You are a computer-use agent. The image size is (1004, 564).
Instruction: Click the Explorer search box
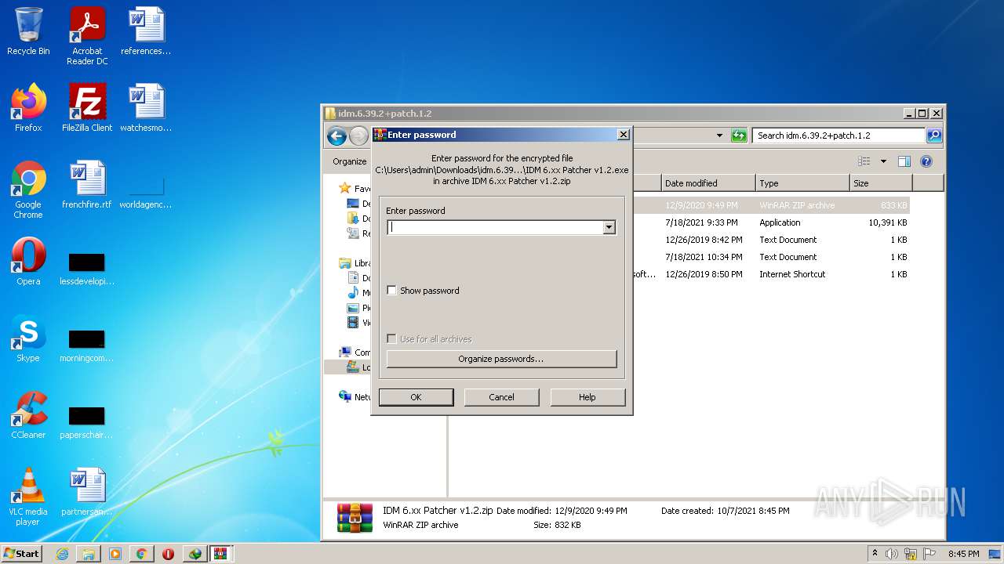pos(838,136)
